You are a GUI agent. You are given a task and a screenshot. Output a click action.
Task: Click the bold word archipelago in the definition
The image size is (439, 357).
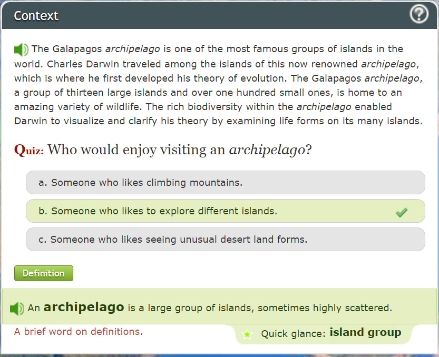[x=84, y=307]
